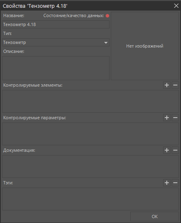
Task: Remove entry from Контролируемые параметры
Action: pyautogui.click(x=175, y=118)
